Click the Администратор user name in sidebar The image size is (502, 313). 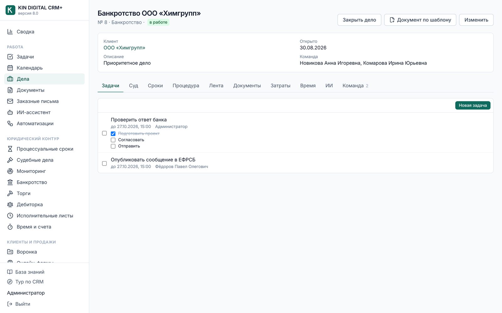(x=26, y=293)
